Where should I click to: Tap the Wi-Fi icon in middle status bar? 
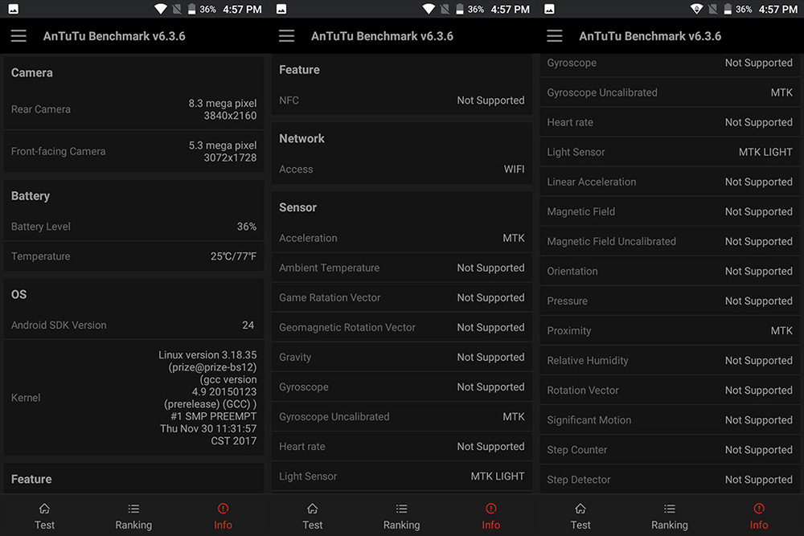pyautogui.click(x=429, y=9)
